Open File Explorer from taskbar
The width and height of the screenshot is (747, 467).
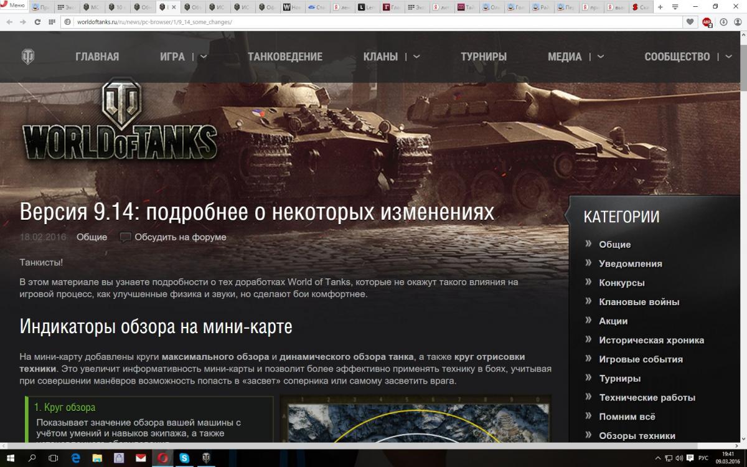(98, 458)
